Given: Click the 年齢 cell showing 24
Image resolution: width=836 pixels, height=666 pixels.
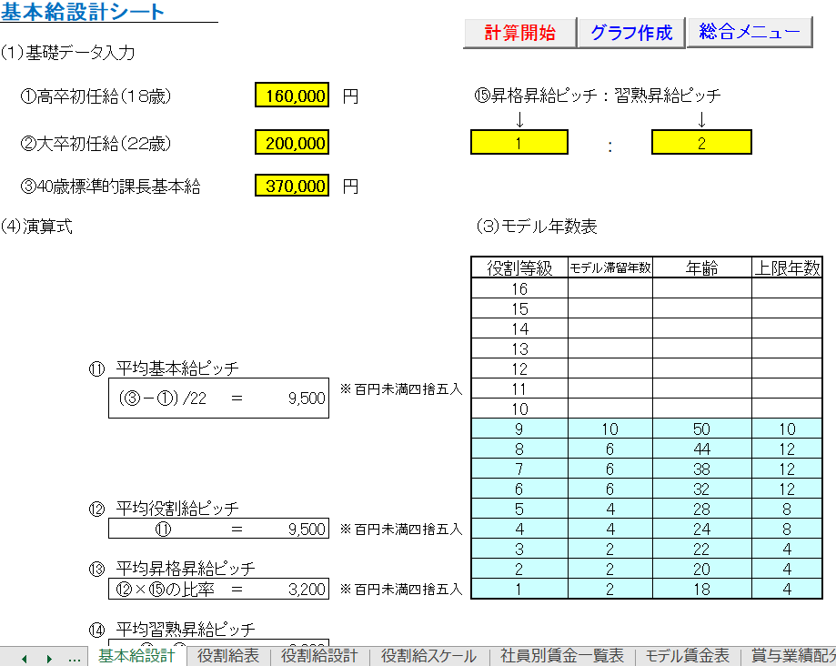Looking at the screenshot, I should [x=701, y=529].
